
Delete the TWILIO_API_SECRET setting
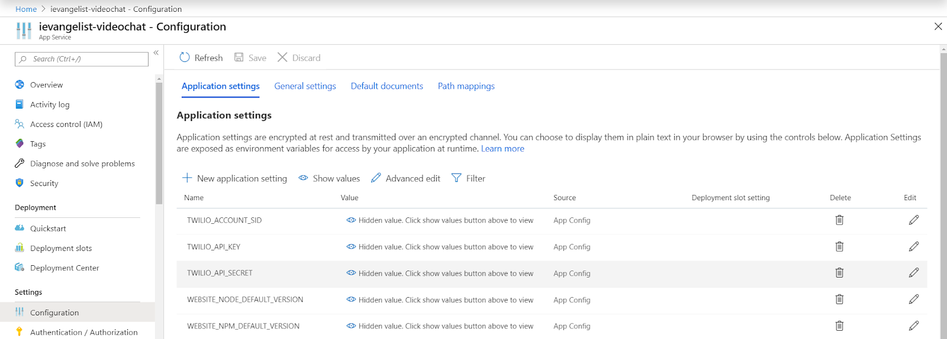[839, 272]
